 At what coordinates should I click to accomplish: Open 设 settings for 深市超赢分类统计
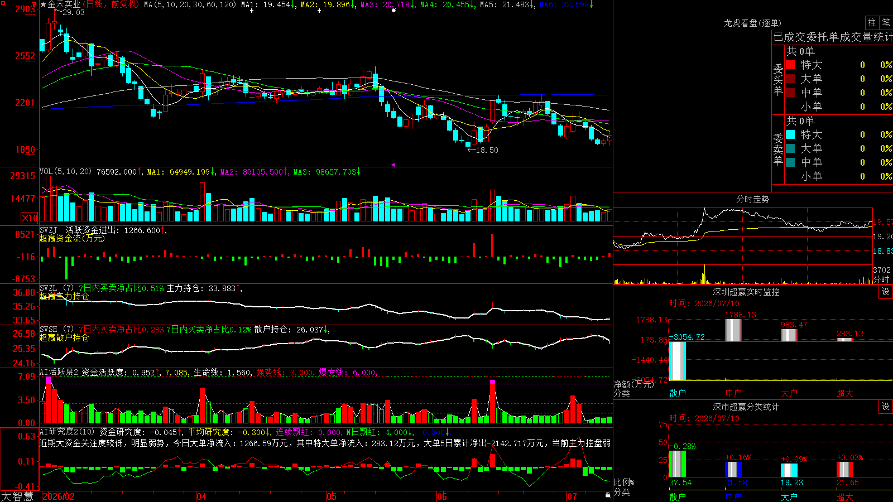pyautogui.click(x=886, y=407)
